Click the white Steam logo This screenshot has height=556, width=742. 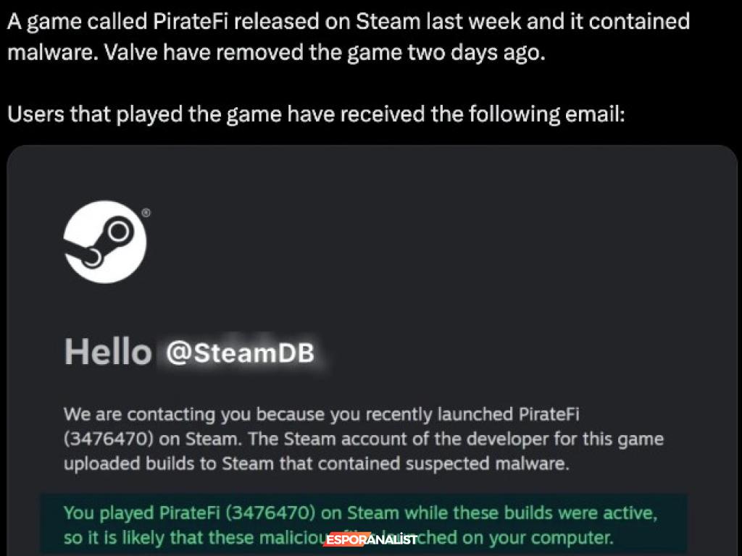pos(104,242)
